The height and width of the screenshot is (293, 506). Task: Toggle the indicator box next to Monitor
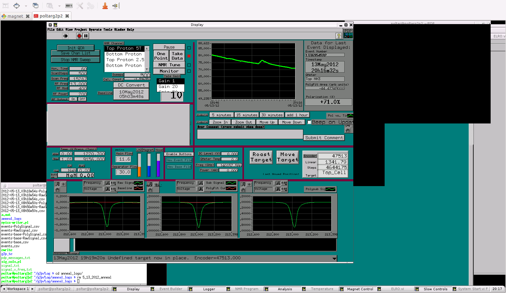tap(189, 71)
